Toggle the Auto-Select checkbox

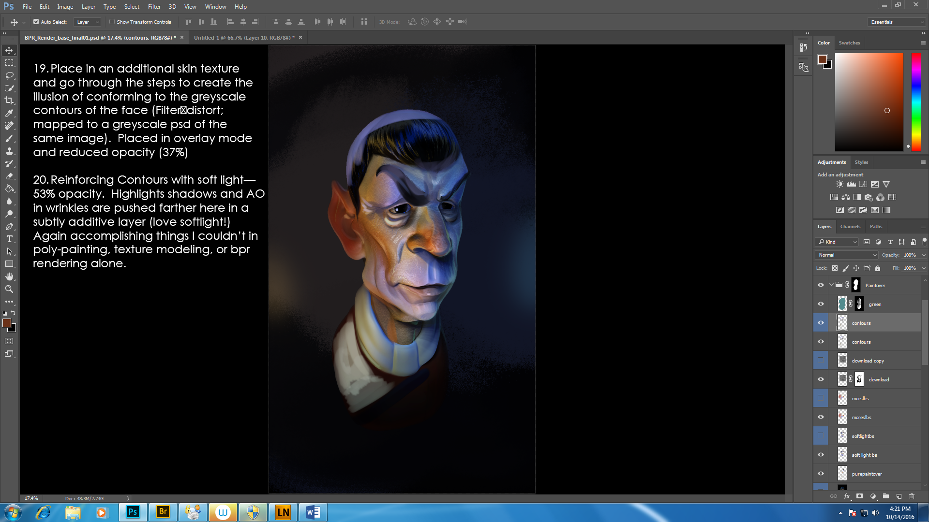[36, 22]
